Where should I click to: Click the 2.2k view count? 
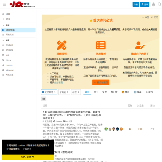[x=140, y=129]
